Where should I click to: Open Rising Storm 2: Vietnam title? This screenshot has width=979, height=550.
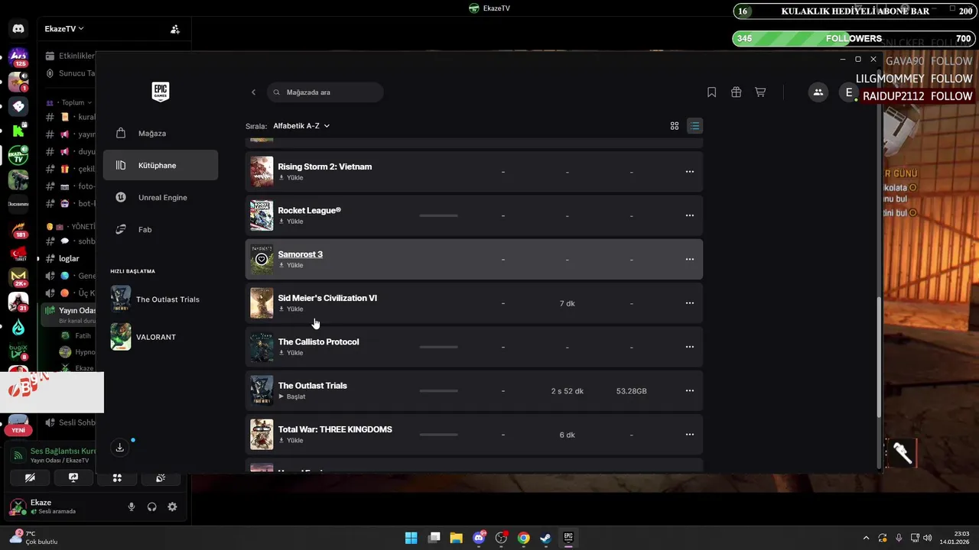[325, 167]
